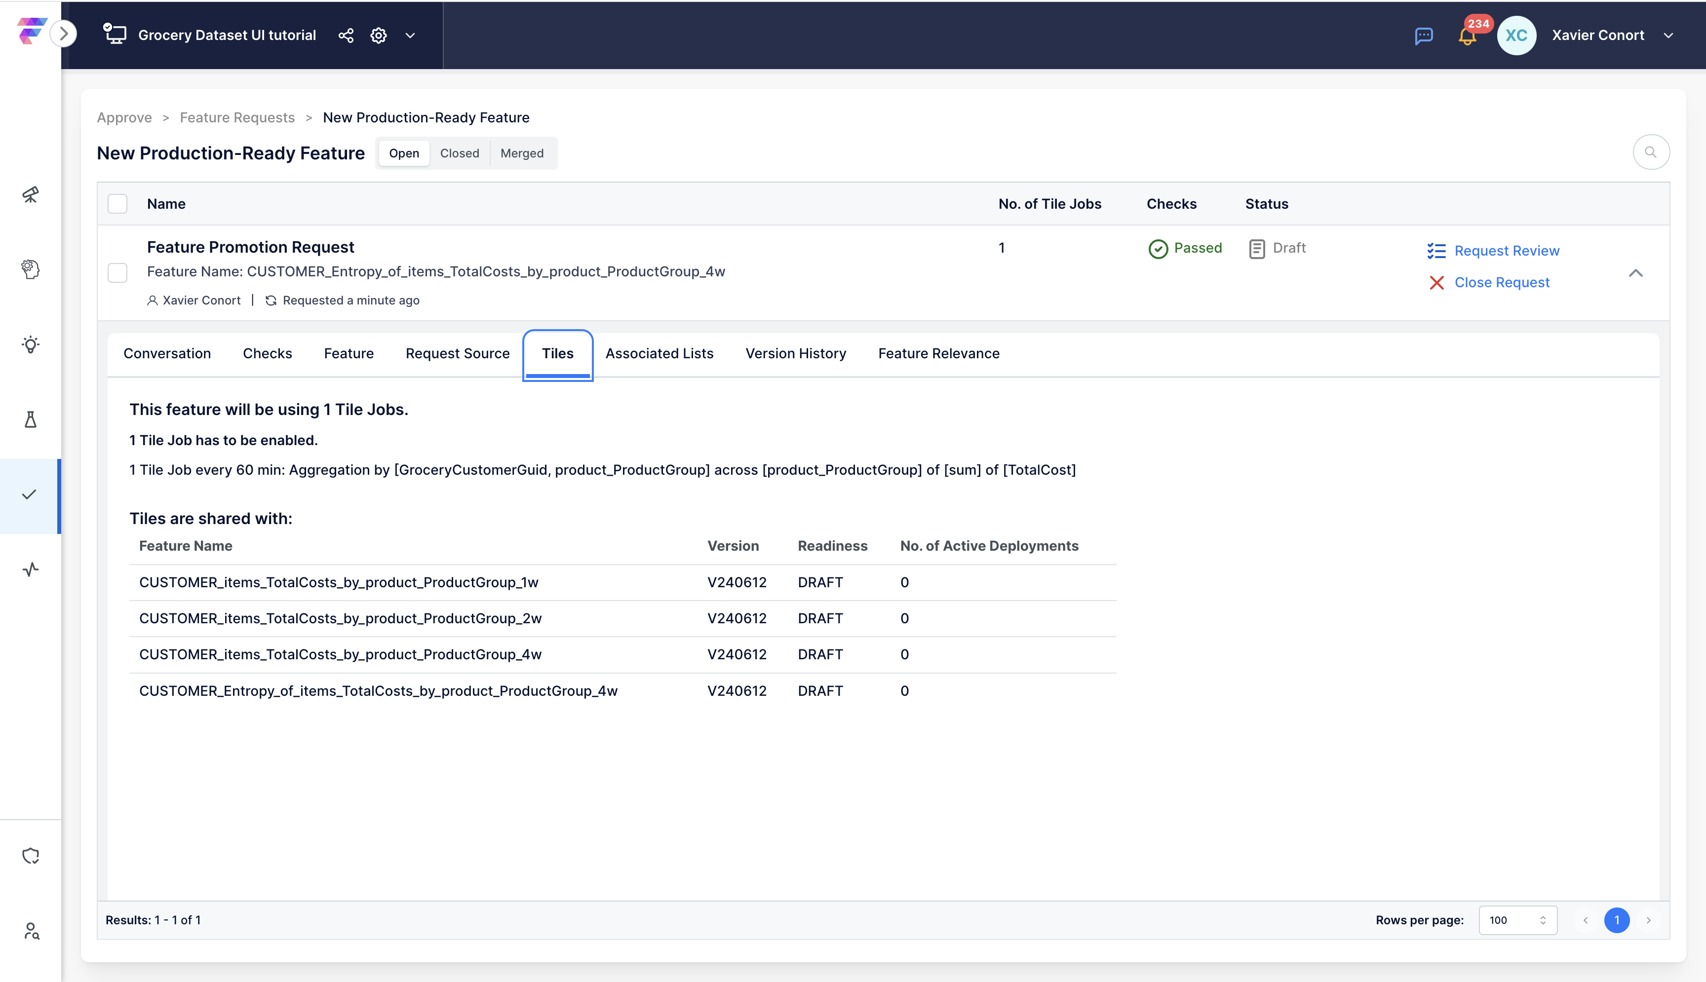Collapse the request row with chevron up
Screen dimensions: 1706x982
[x=1635, y=272]
